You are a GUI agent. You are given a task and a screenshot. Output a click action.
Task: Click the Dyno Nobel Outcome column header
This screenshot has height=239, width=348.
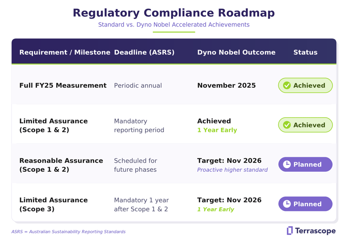tap(236, 52)
